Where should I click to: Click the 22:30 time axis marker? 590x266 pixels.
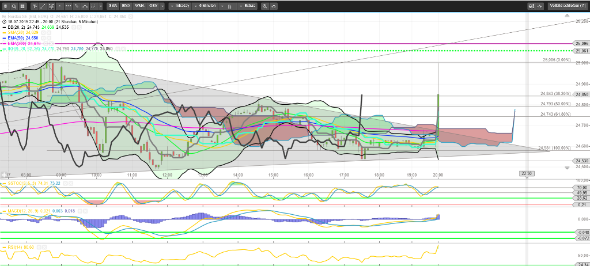point(526,173)
